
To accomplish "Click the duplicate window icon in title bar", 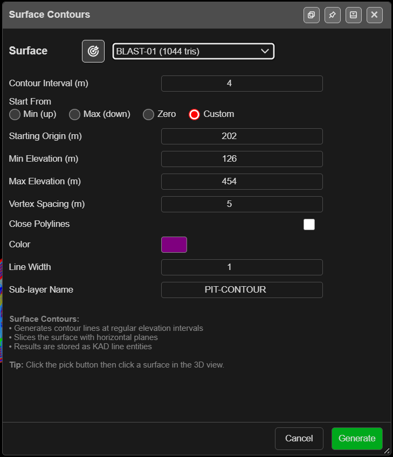I will [312, 15].
